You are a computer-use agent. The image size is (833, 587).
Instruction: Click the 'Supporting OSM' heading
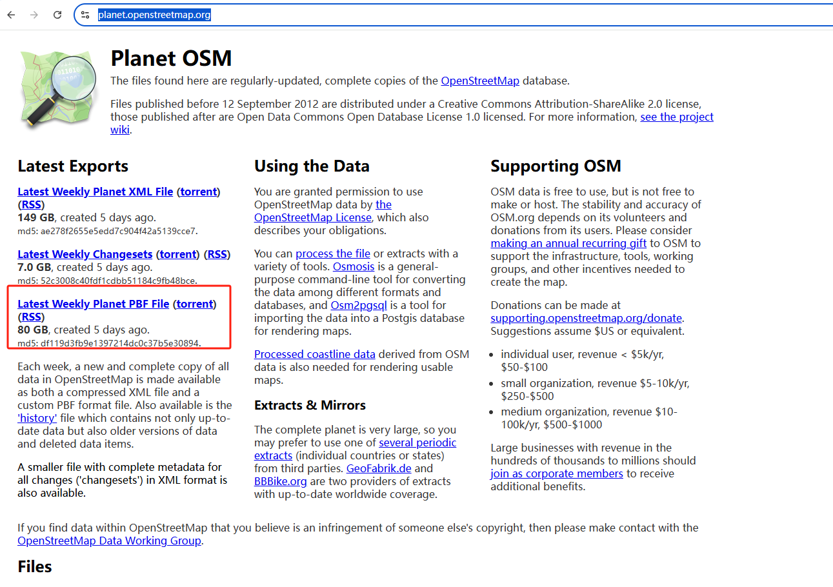556,166
